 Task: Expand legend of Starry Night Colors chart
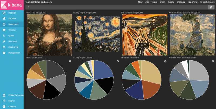pyautogui.click(x=118, y=61)
